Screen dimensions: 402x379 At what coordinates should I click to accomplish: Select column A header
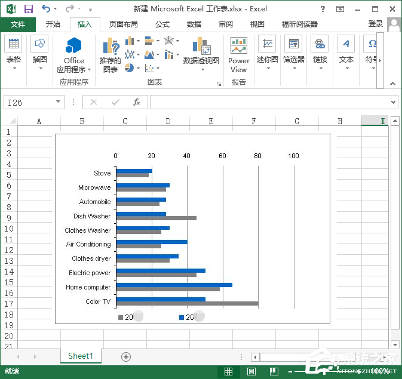pos(39,121)
